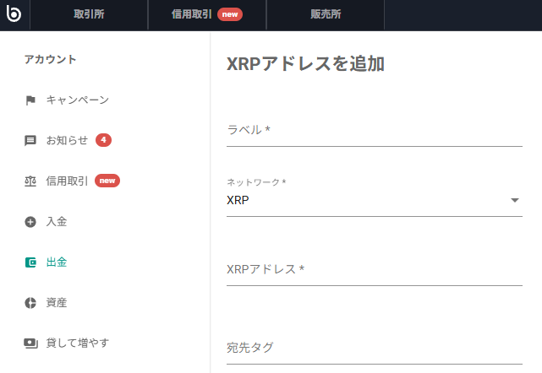Click into the XRPアドレス input field
542x373 pixels.
click(374, 270)
